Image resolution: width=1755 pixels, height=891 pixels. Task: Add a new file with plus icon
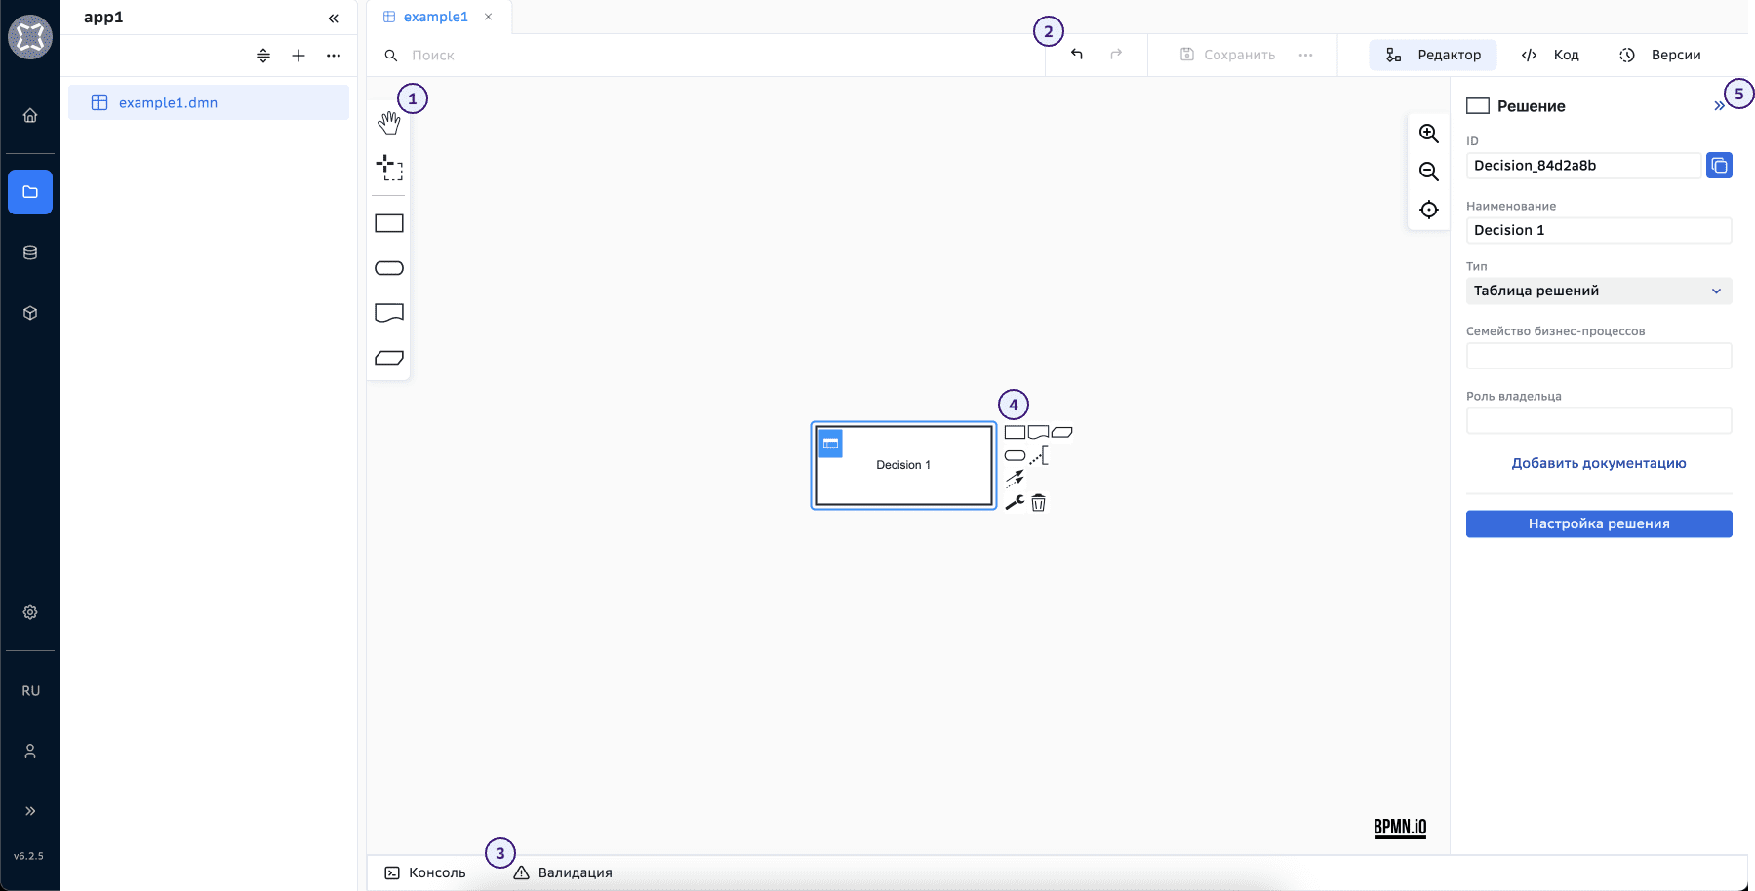coord(299,56)
